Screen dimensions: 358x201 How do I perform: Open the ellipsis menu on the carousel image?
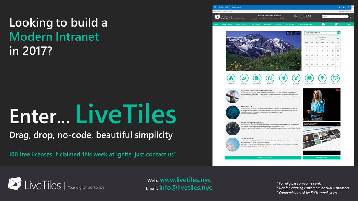click(x=298, y=33)
